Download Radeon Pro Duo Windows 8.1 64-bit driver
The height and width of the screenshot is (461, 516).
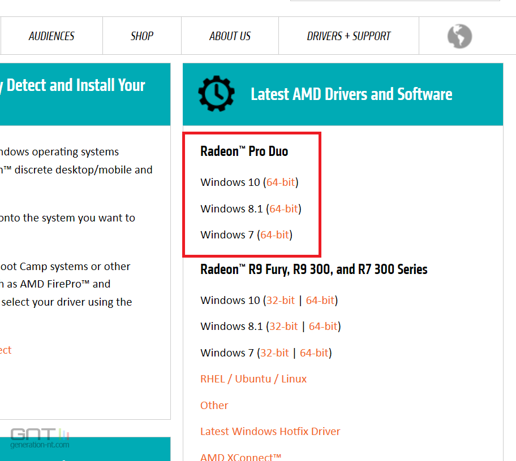pos(283,208)
